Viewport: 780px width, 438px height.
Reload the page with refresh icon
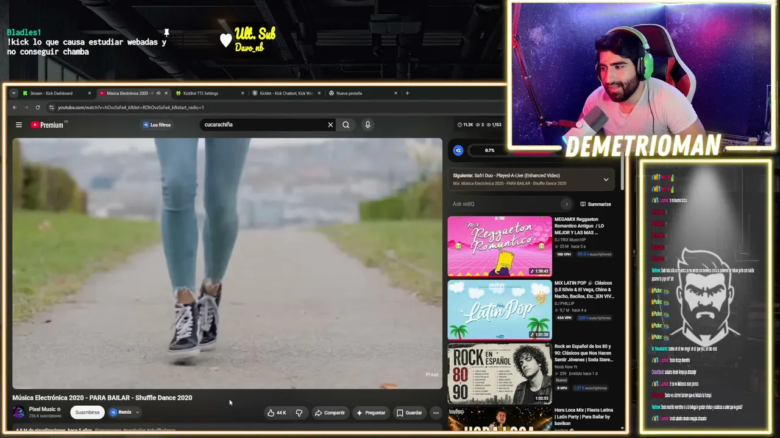[38, 108]
